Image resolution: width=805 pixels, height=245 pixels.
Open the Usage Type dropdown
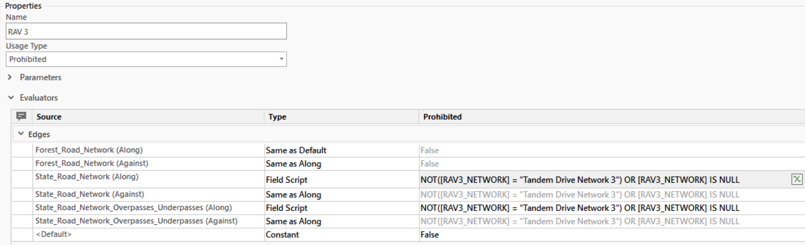[x=146, y=59]
